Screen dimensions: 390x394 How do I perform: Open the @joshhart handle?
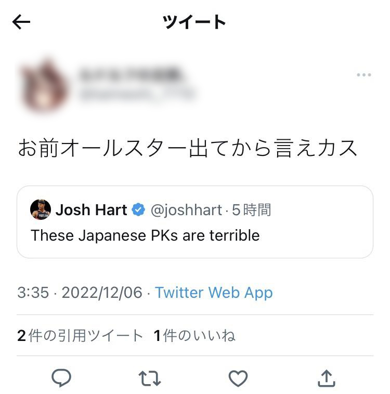pyautogui.click(x=186, y=210)
